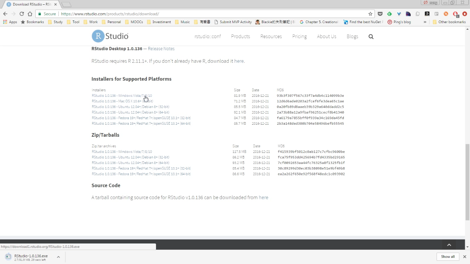The width and height of the screenshot is (470, 264).
Task: Open the browser home page
Action: (x=30, y=14)
